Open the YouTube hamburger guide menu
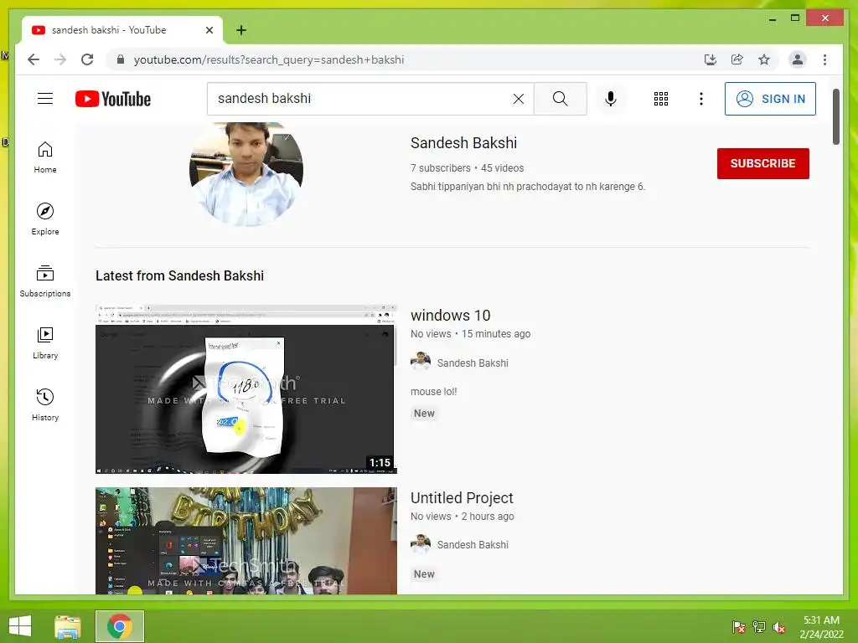This screenshot has height=643, width=858. click(x=45, y=99)
